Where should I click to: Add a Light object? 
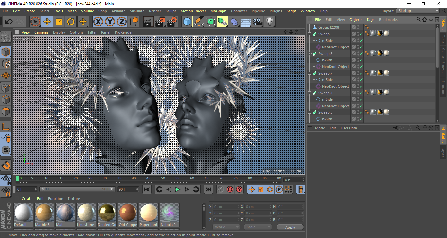[x=270, y=22]
